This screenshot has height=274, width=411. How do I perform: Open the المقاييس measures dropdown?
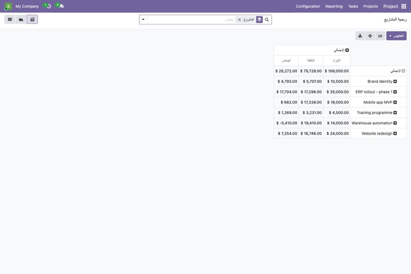[x=396, y=36]
